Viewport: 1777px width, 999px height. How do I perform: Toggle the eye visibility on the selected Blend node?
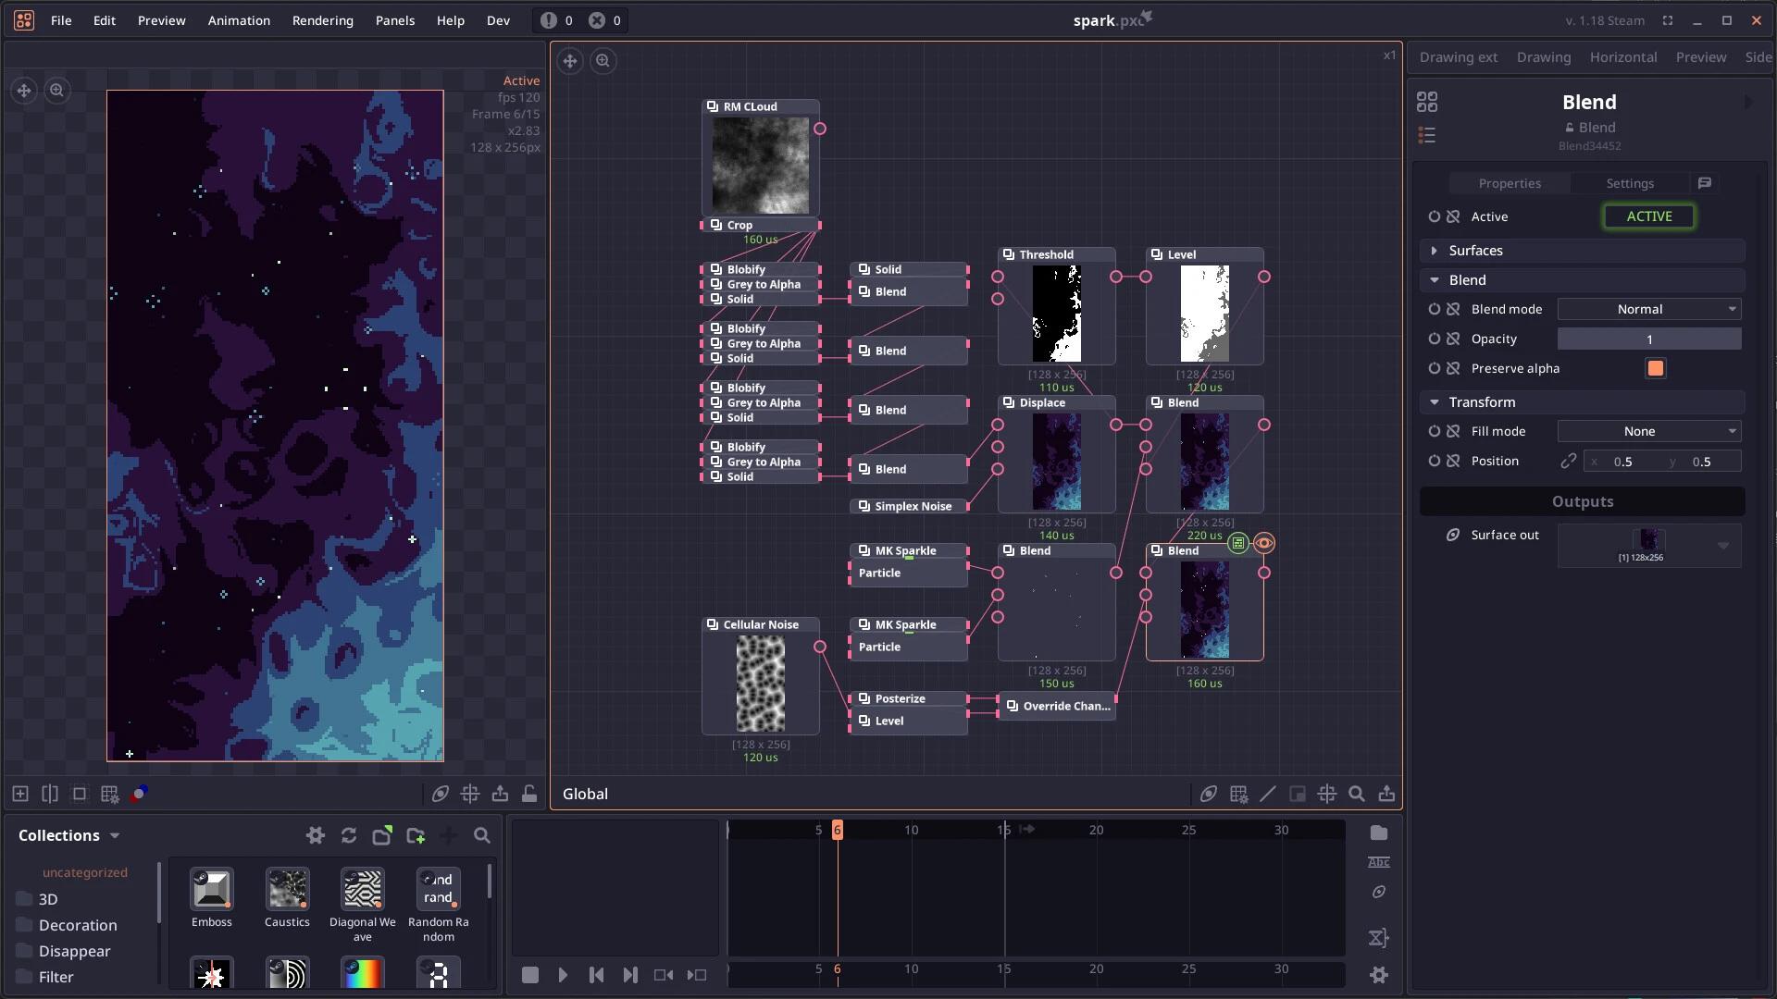click(1264, 543)
